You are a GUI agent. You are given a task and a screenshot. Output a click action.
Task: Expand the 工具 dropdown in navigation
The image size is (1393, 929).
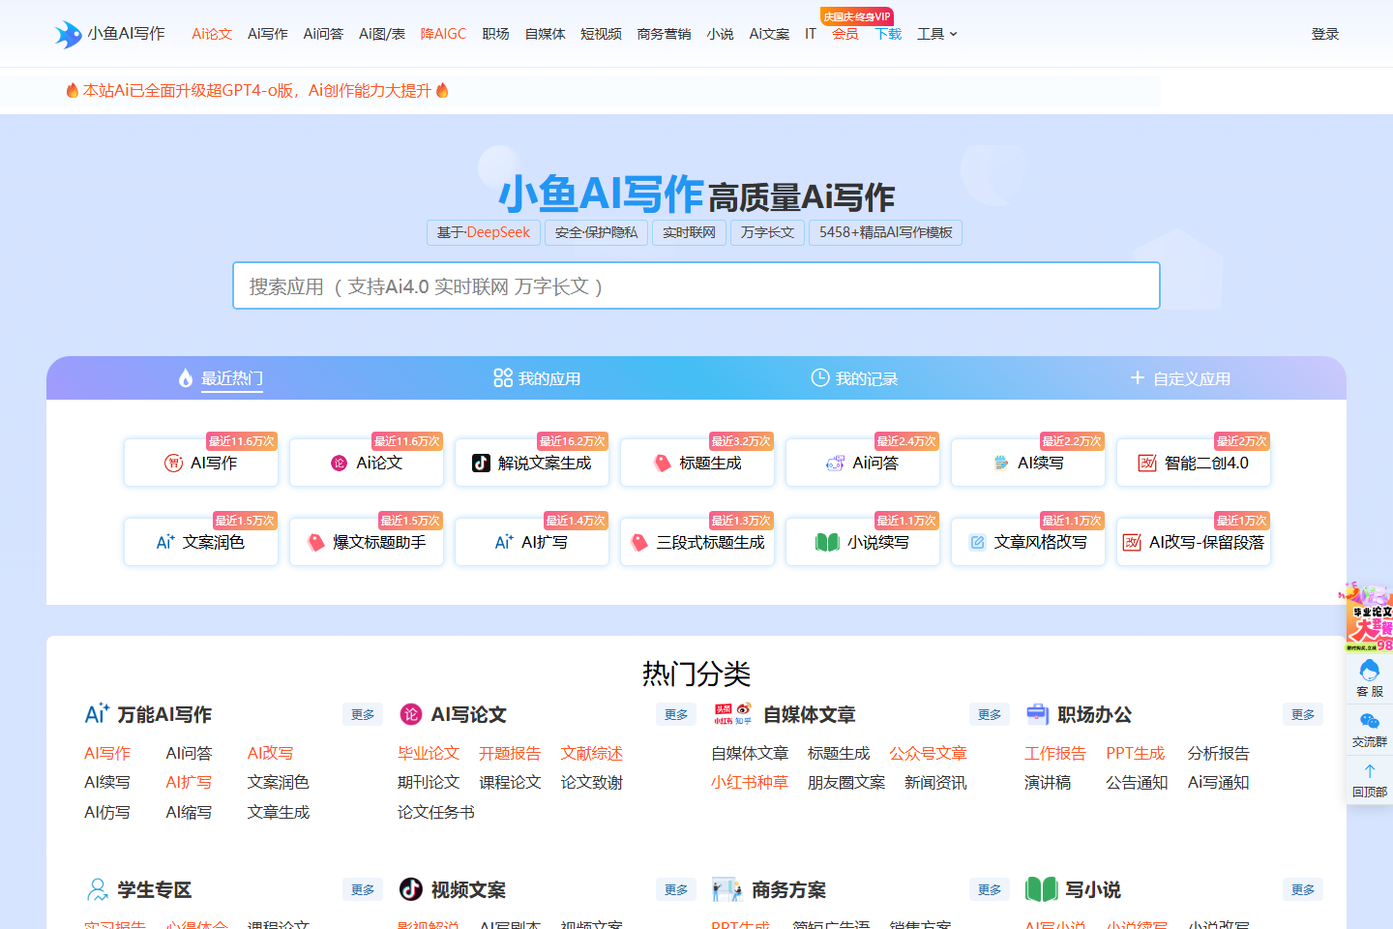[936, 34]
